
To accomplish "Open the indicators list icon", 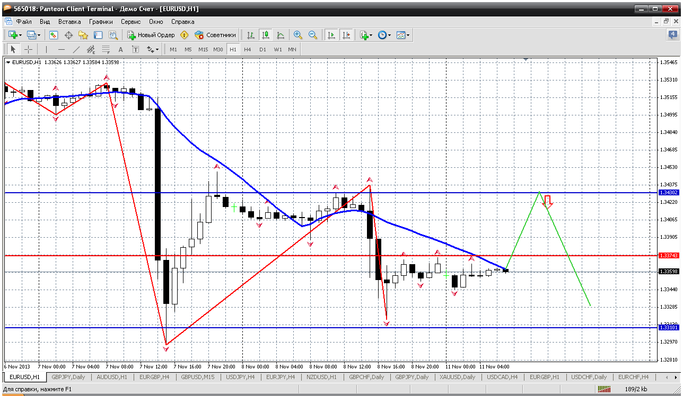I will [364, 35].
